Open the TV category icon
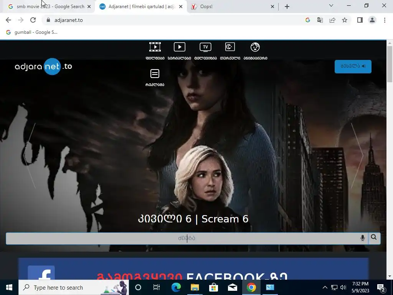Image resolution: width=393 pixels, height=295 pixels. click(x=206, y=47)
